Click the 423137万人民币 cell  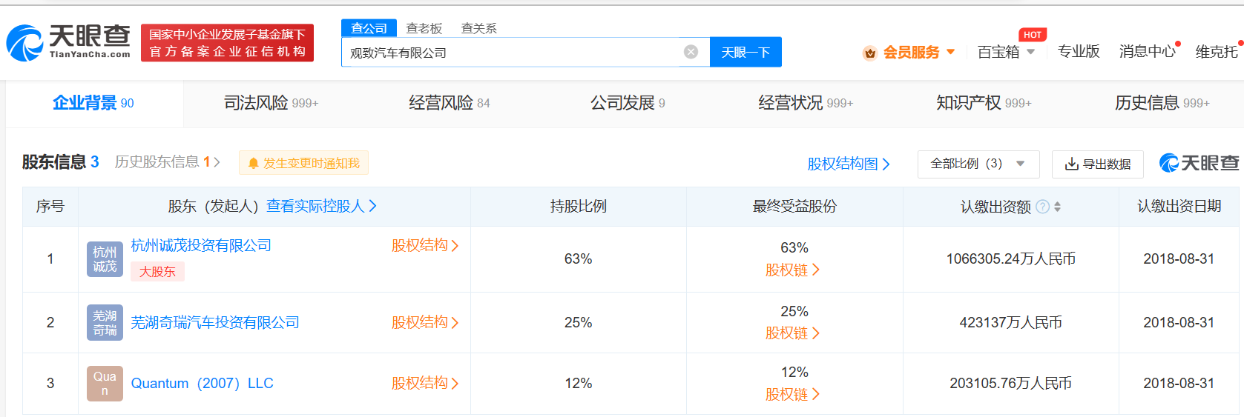pos(1010,322)
